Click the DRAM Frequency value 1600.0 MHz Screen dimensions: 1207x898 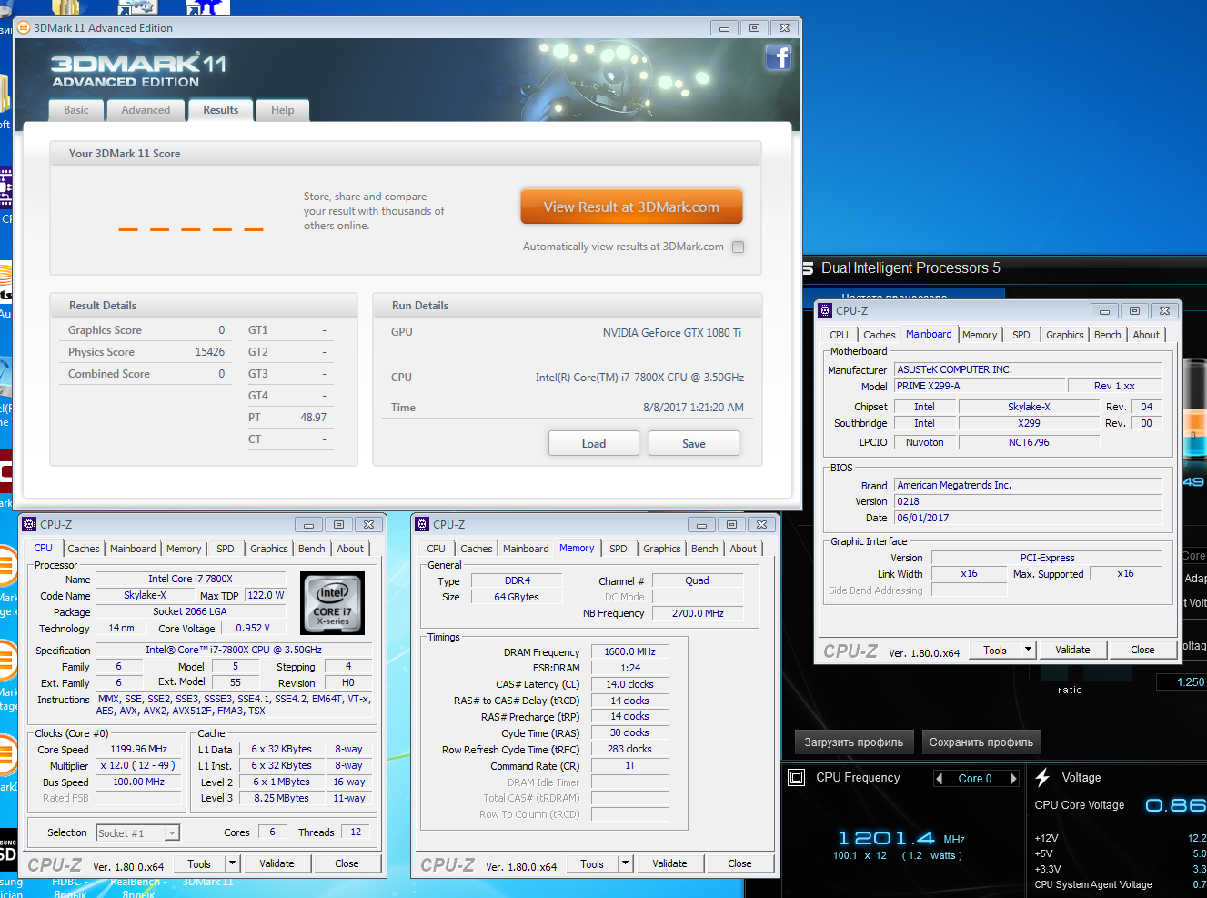click(629, 651)
